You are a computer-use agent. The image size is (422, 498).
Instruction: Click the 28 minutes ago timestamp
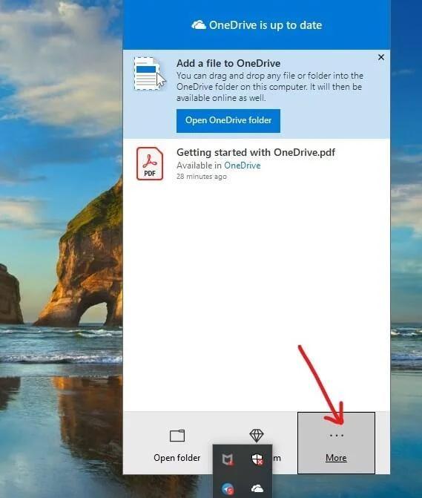[202, 177]
